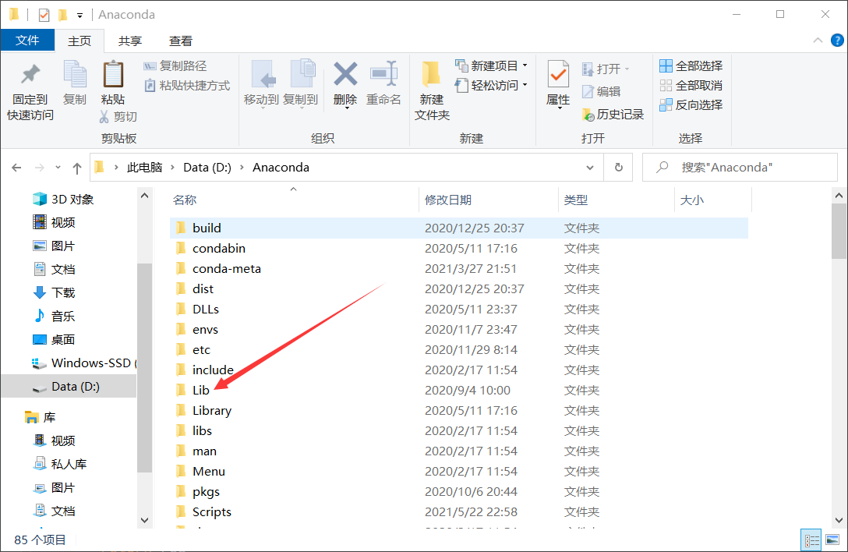Select the Scripts folder
Image resolution: width=848 pixels, height=552 pixels.
click(x=458, y=512)
